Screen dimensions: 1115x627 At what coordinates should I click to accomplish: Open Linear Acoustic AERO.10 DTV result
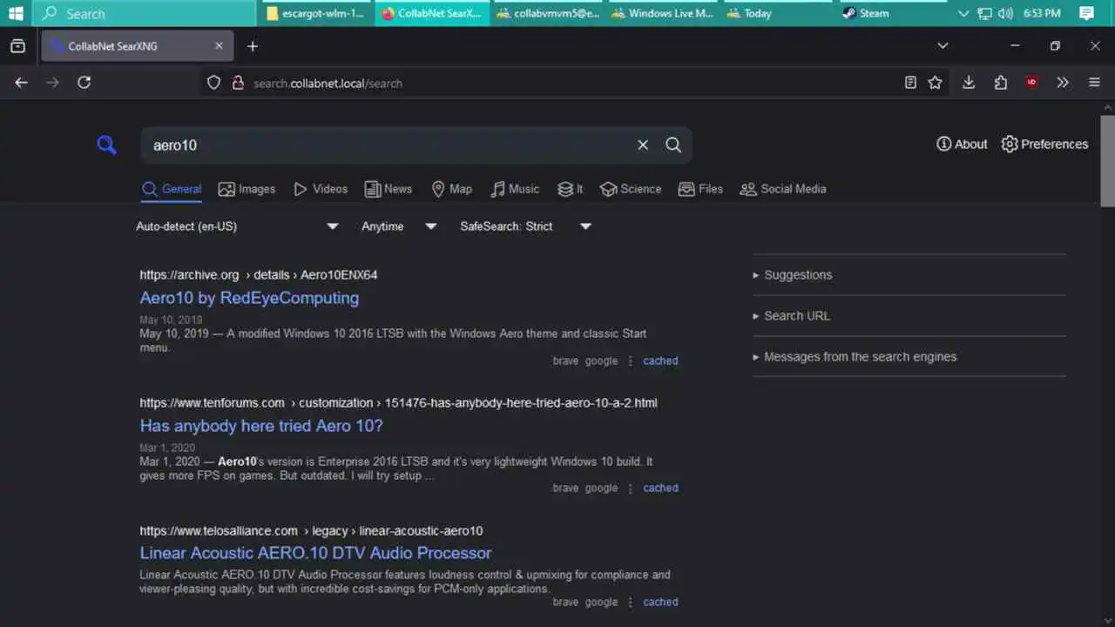coord(315,553)
